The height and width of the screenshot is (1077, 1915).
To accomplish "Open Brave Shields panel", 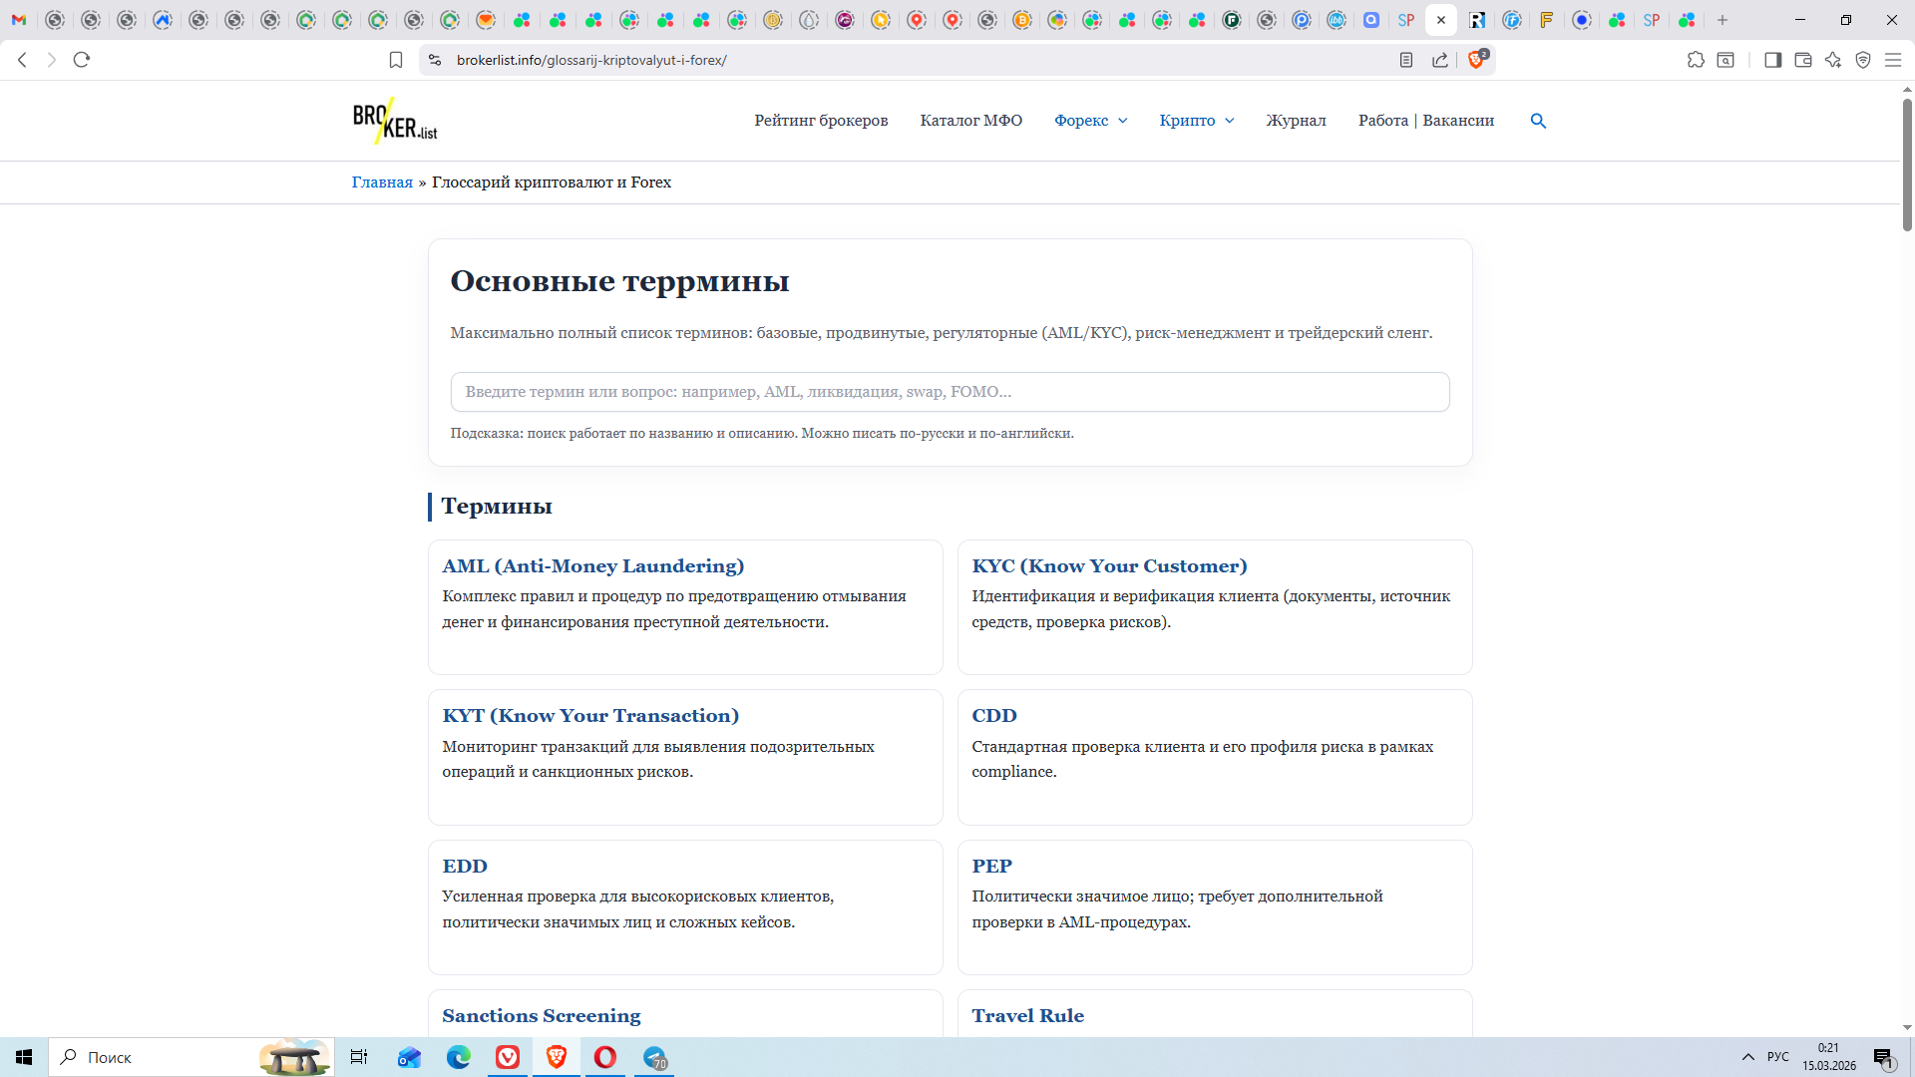I will [1477, 60].
